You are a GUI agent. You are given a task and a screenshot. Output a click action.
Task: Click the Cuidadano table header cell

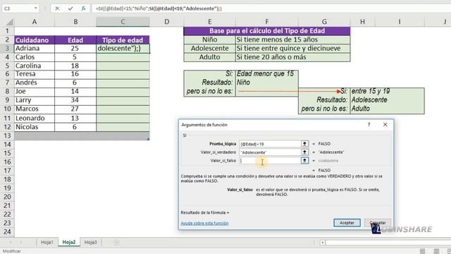[35, 40]
